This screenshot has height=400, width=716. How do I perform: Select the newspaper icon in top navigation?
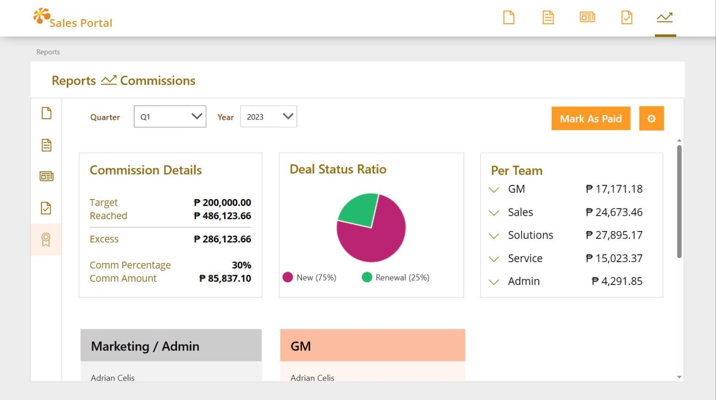point(587,18)
